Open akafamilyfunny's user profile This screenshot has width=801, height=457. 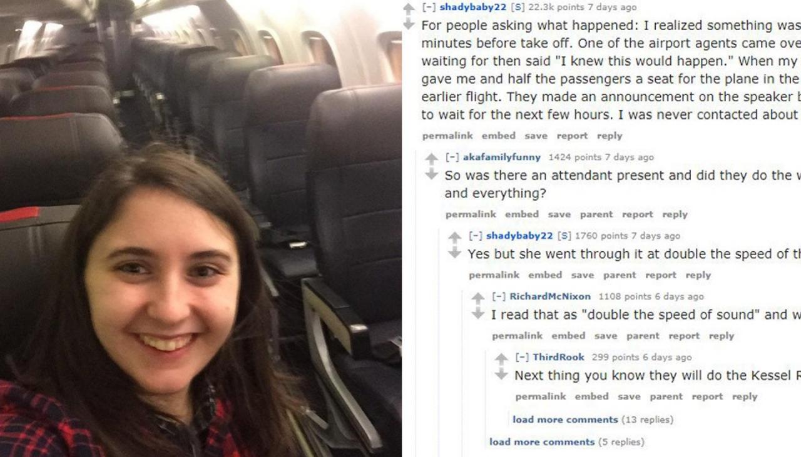pos(501,158)
